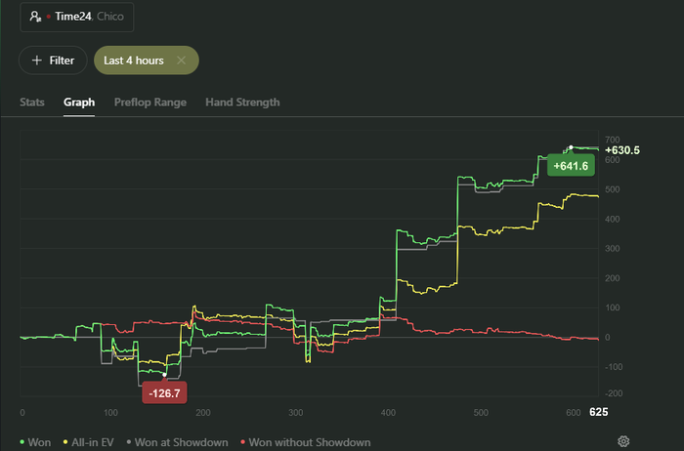
Task: Click the plus icon on Filter
Action: 37,61
